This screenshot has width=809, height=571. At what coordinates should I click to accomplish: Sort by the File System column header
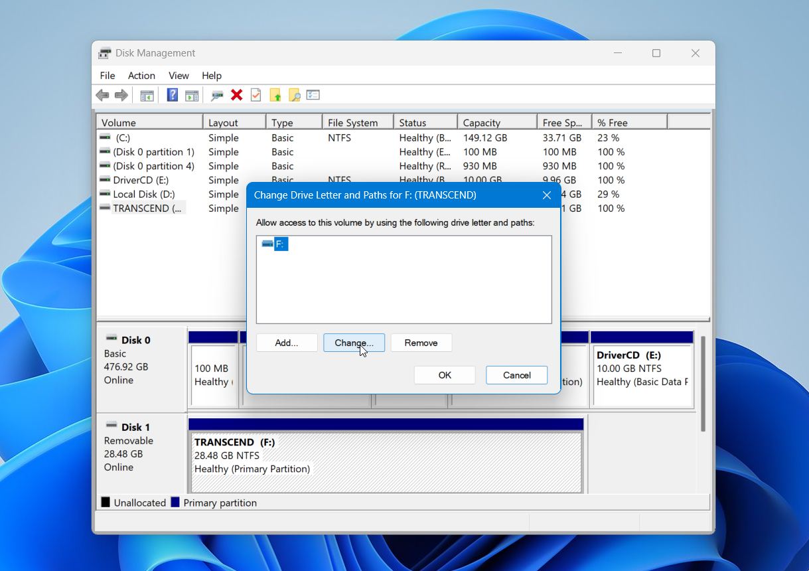tap(358, 122)
